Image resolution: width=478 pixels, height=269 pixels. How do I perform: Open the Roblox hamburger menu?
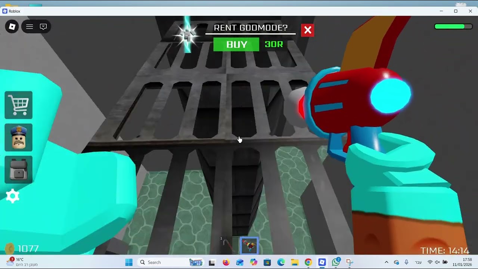click(30, 27)
